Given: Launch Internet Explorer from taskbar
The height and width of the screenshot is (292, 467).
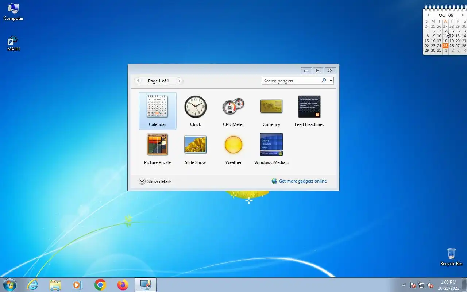Looking at the screenshot, I should click(32, 285).
